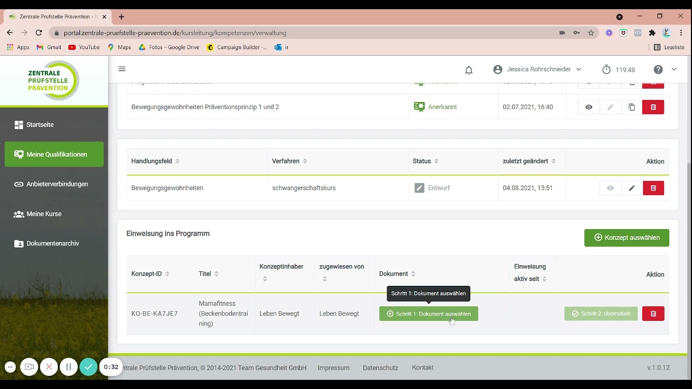Open the Kontakt footer link
This screenshot has width=692, height=389.
tap(423, 368)
